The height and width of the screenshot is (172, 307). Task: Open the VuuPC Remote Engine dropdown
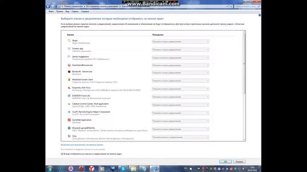pyautogui.click(x=180, y=113)
